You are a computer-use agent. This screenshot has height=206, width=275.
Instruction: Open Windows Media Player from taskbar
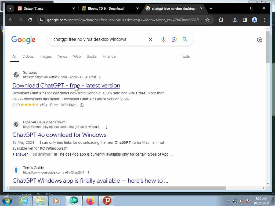click(57, 201)
